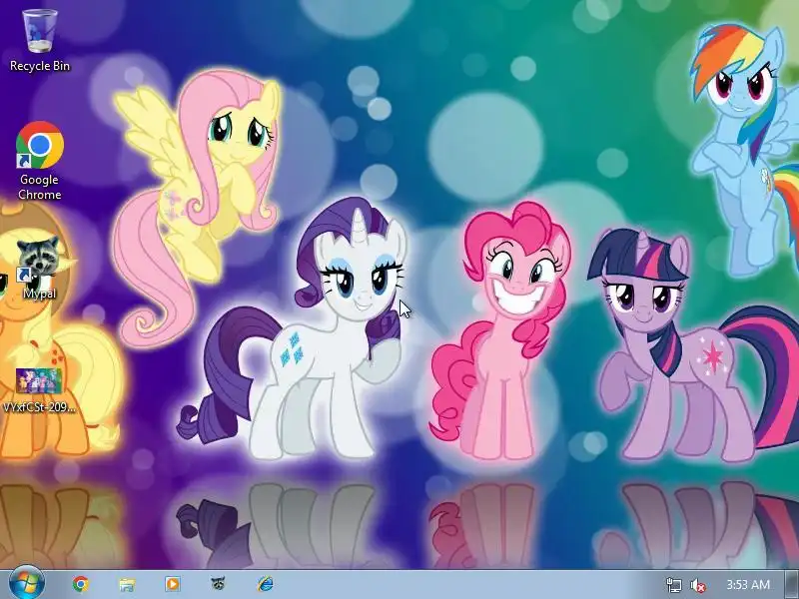
Task: Open the Recycle Bin desktop icon
Action: pyautogui.click(x=40, y=41)
